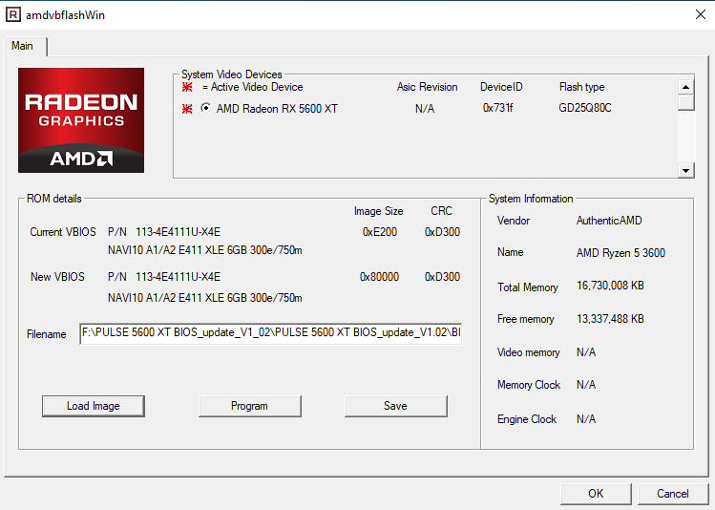Viewport: 715px width, 510px height.
Task: Click the device list scroll up arrow
Action: coord(685,87)
